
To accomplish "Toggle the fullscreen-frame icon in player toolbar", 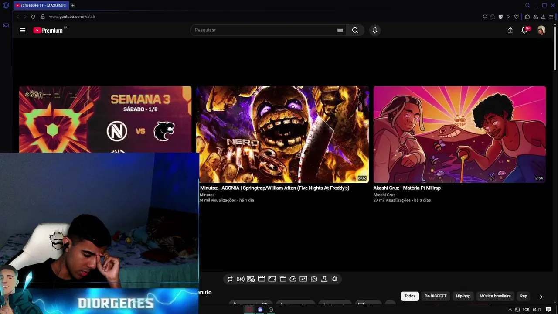I will point(272,279).
